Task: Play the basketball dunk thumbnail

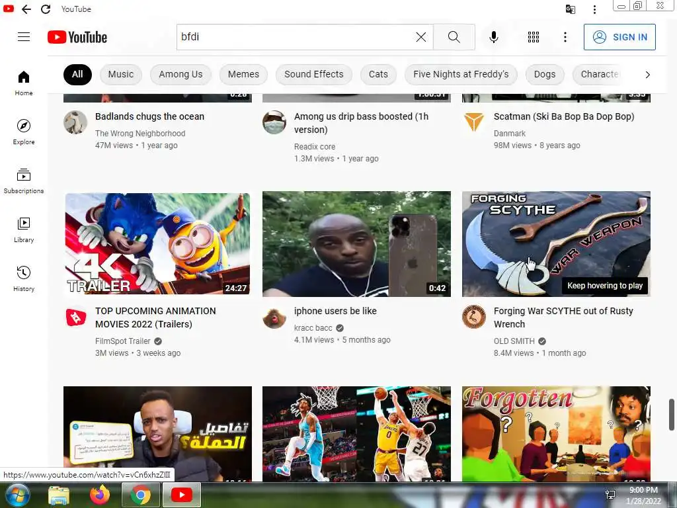Action: click(x=356, y=434)
